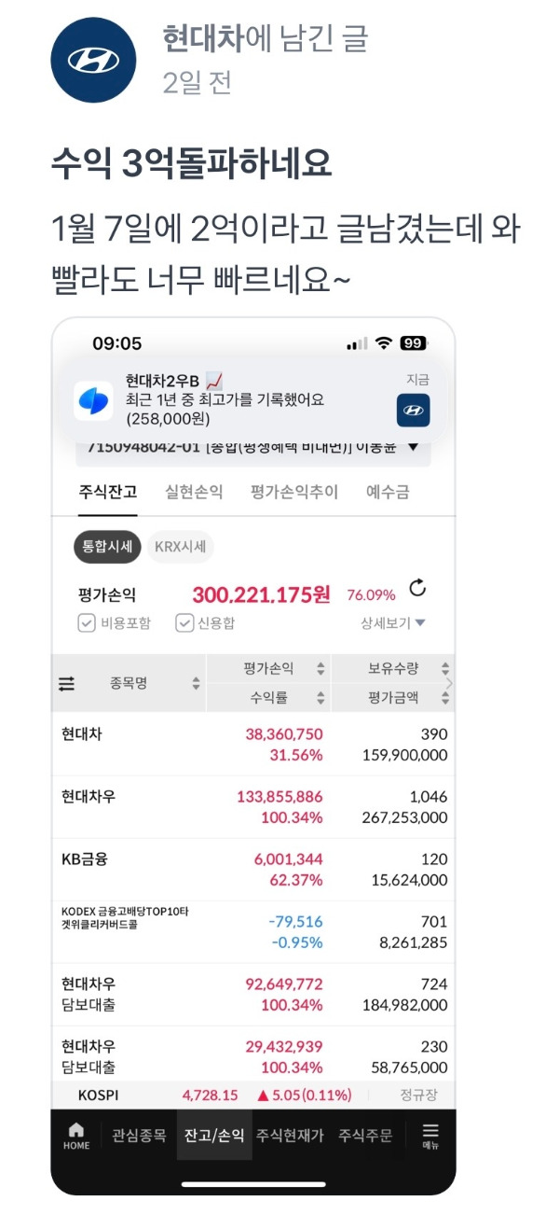Switch to KRX시세 pricing toggle
Viewport: 559px width, 1214px height.
[180, 547]
